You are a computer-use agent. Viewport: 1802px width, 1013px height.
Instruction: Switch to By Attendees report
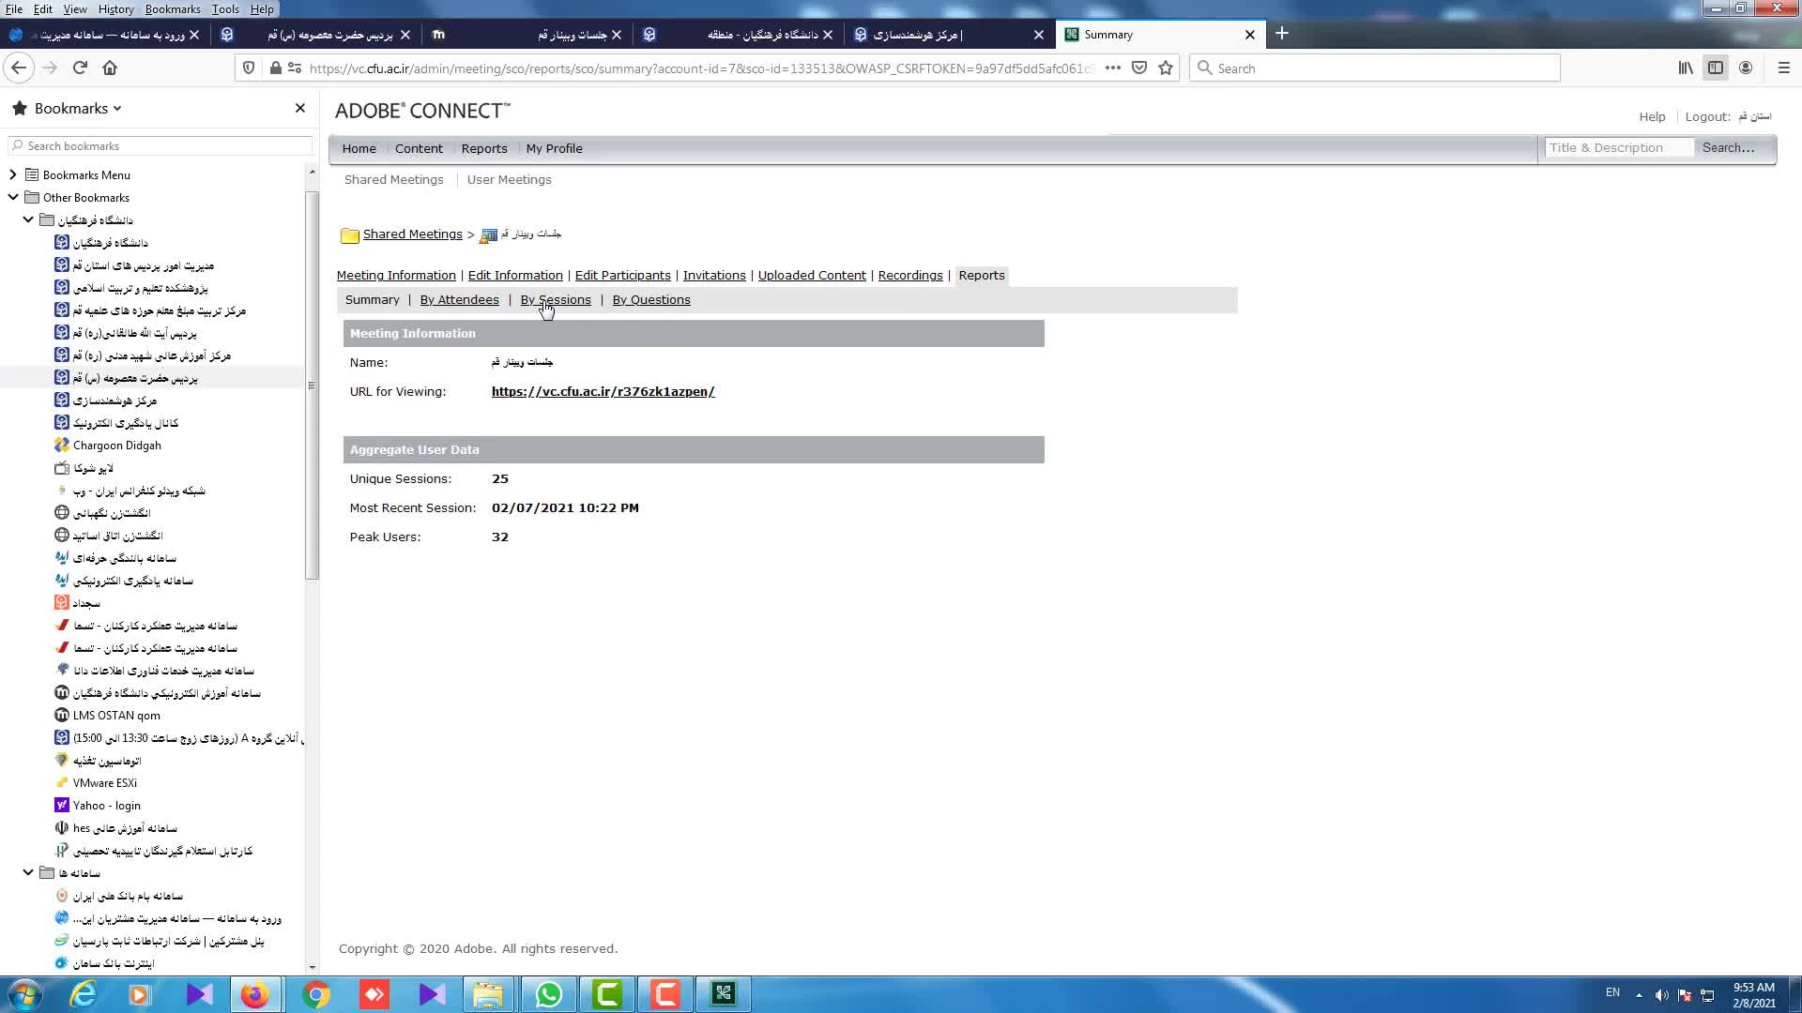pyautogui.click(x=459, y=299)
